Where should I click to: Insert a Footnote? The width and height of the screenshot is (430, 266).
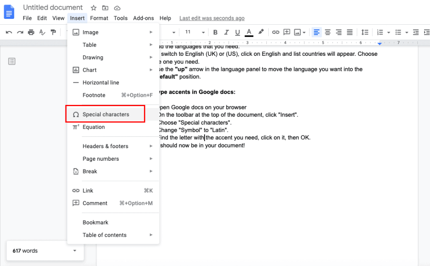coord(113,95)
